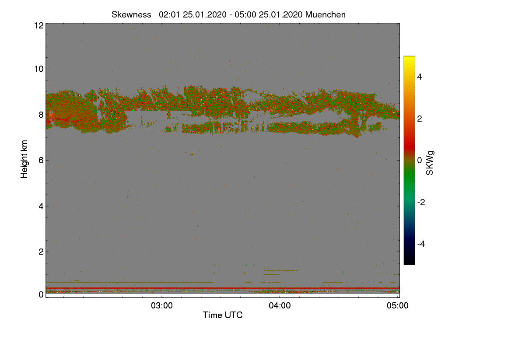Click height axis tick label 10
Viewport: 525px width, 350px height.
[38, 69]
